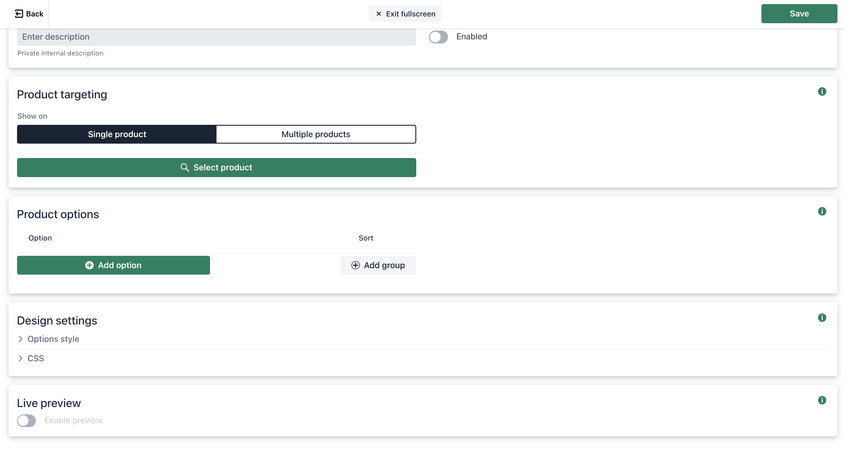Click the search icon inside Select product
Image resolution: width=846 pixels, height=457 pixels.
(x=185, y=167)
